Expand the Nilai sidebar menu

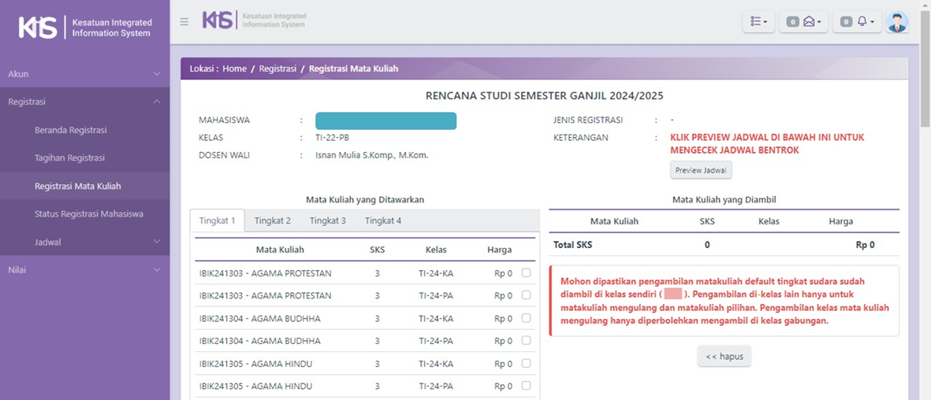pyautogui.click(x=84, y=269)
